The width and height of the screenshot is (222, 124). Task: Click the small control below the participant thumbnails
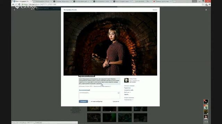206,122
